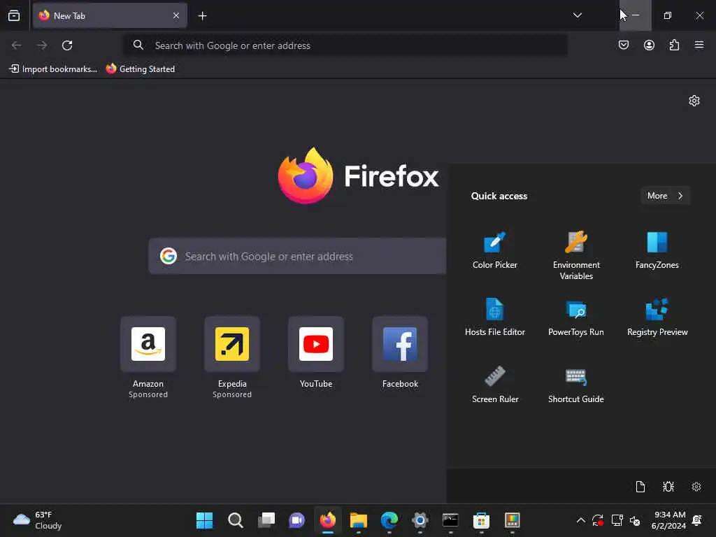Go forward with Firefox forward arrow

pyautogui.click(x=42, y=45)
